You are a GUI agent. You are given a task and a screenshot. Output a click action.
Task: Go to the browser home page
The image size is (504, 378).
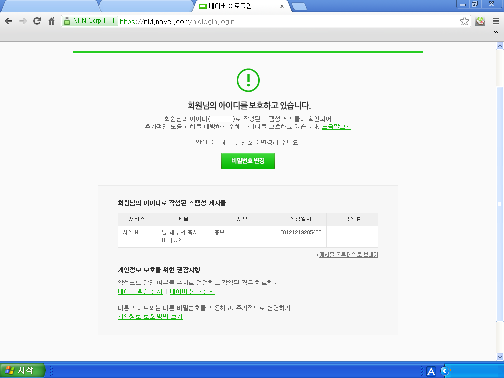tap(51, 21)
